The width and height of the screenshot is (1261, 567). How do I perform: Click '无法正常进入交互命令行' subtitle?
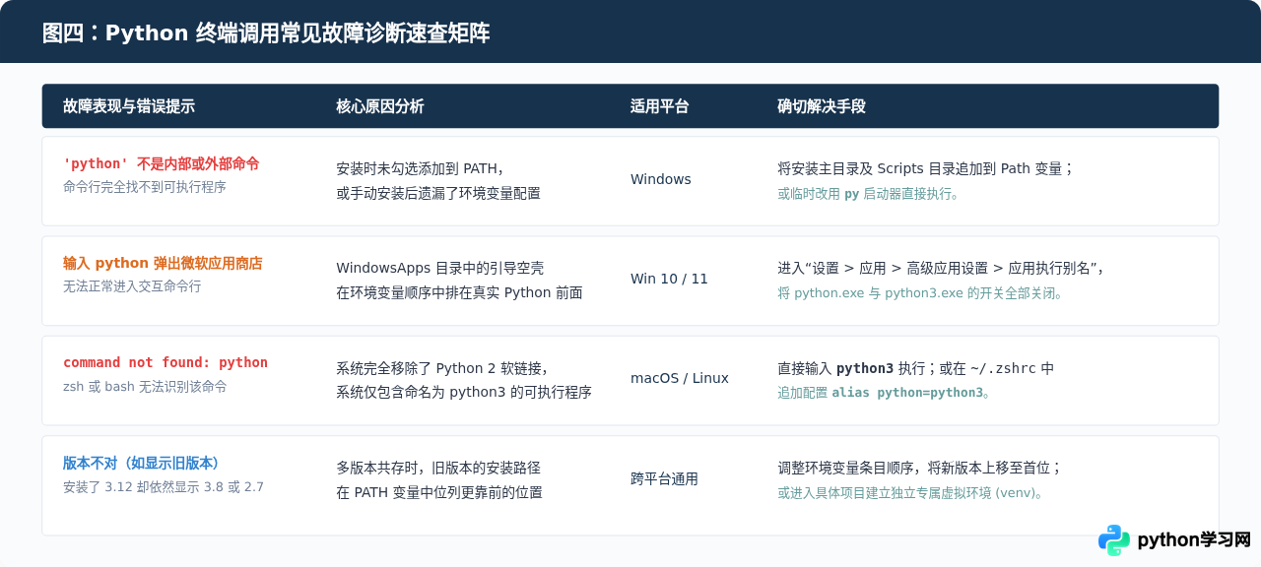coord(132,286)
